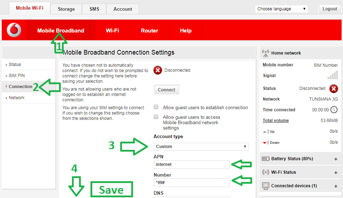This screenshot has height=198, width=343.
Task: Open the Router menu
Action: coord(150,30)
